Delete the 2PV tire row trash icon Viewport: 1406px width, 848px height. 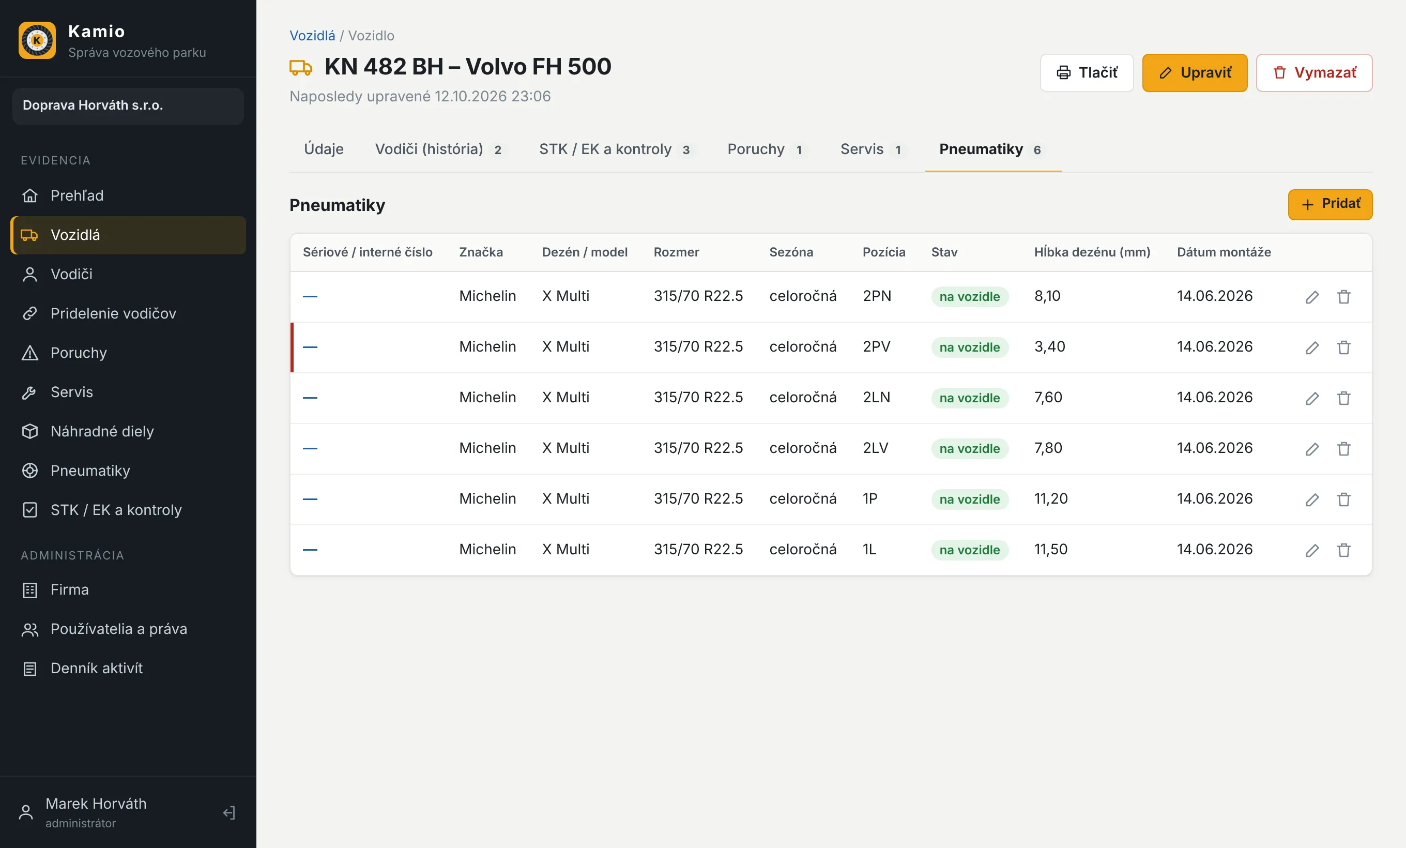point(1344,347)
